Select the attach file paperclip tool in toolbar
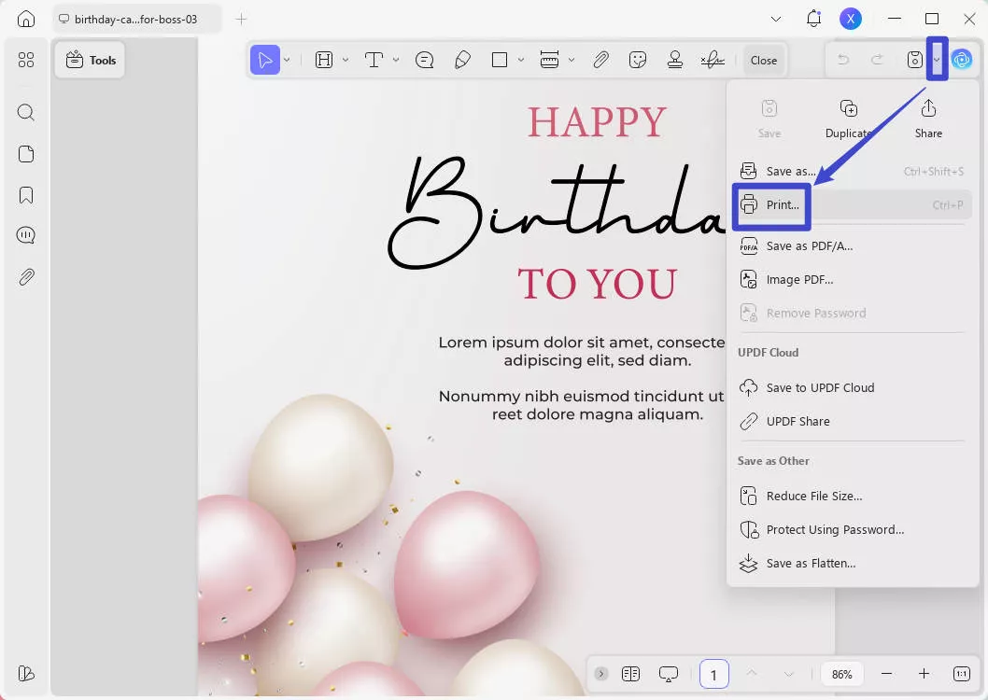Viewport: 988px width, 700px height. pyautogui.click(x=601, y=61)
